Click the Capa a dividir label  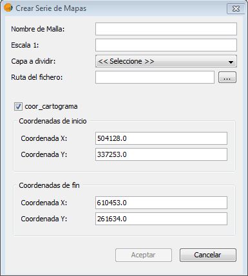[x=33, y=61]
